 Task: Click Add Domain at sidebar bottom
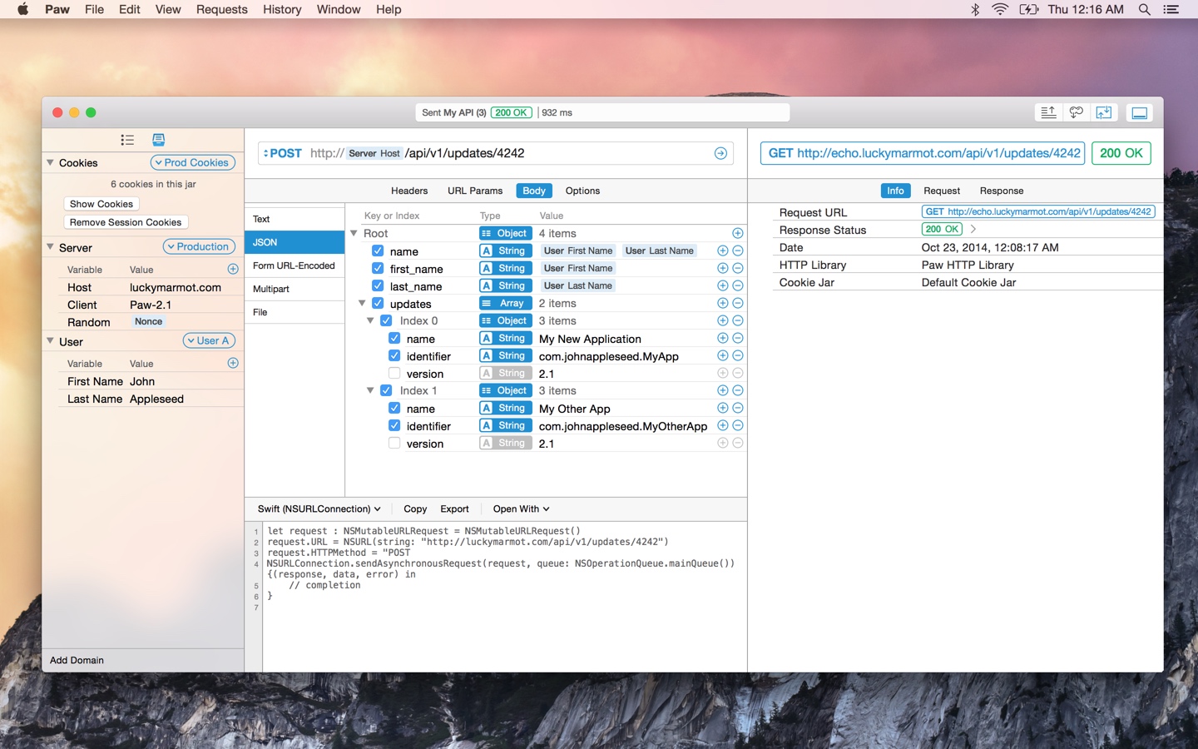coord(77,660)
